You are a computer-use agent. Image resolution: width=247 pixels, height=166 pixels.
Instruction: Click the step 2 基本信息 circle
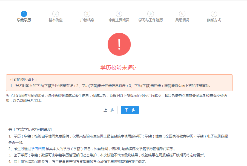(x=56, y=13)
